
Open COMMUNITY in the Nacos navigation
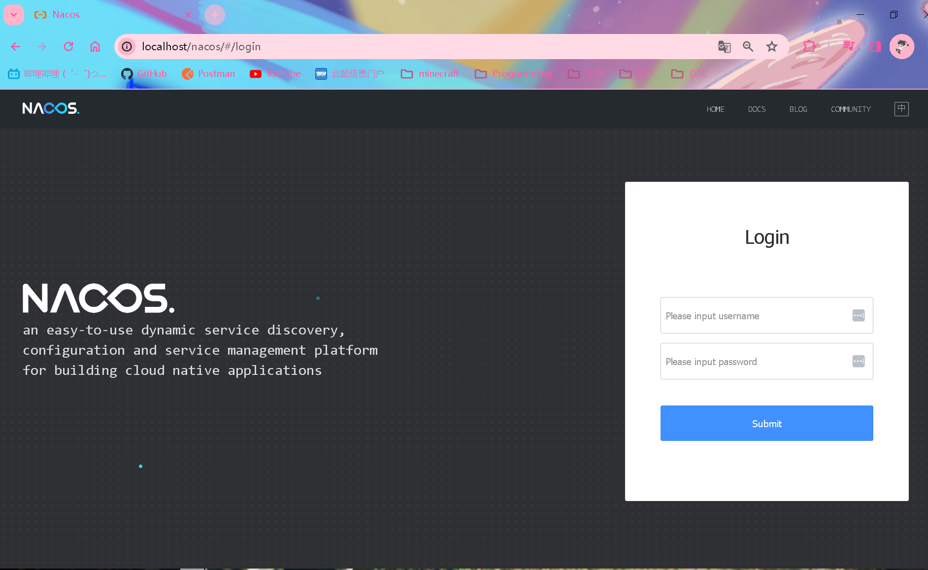click(x=851, y=109)
